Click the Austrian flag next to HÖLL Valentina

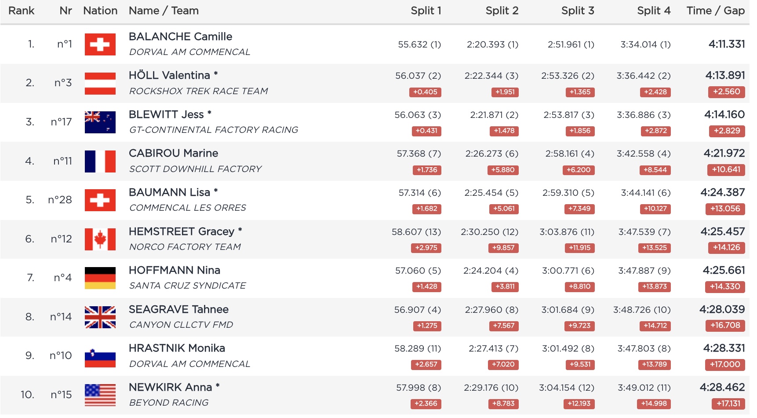click(x=100, y=83)
